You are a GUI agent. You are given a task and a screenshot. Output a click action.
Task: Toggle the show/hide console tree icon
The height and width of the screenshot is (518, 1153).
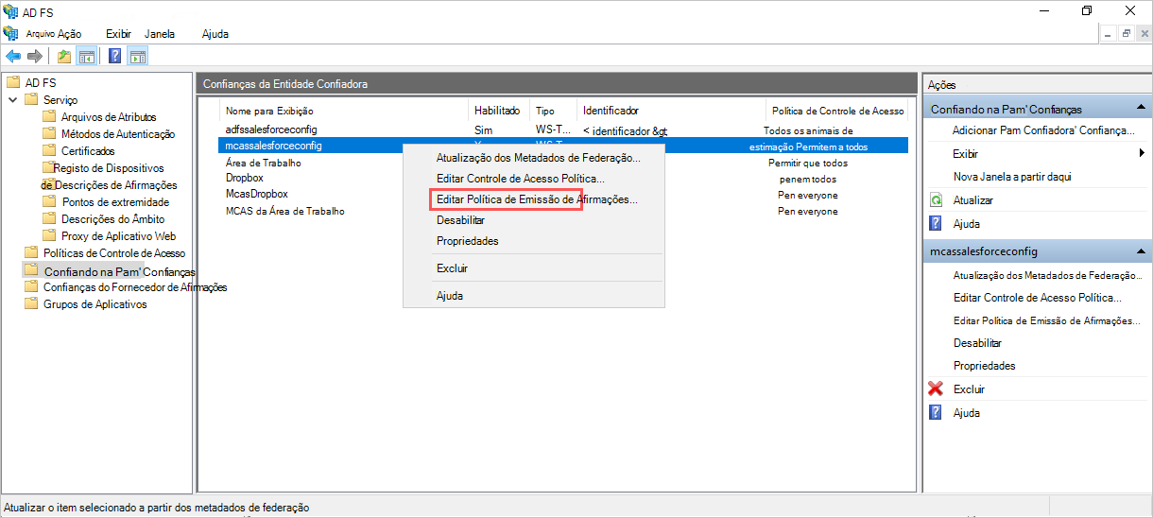[86, 57]
